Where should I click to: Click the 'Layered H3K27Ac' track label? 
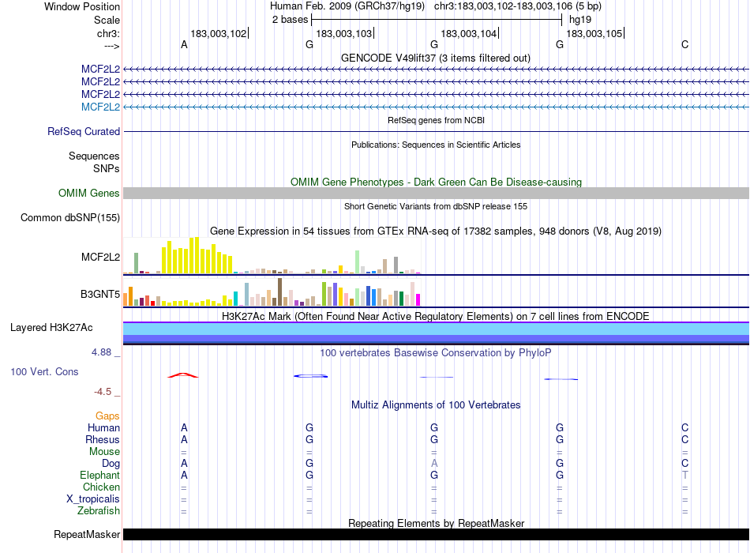tap(51, 328)
